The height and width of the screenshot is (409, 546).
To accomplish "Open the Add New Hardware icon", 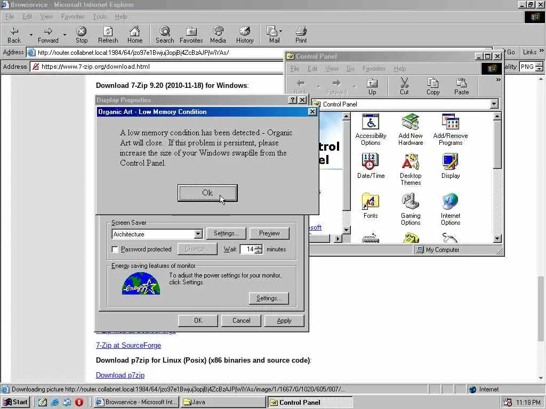I will (411, 129).
